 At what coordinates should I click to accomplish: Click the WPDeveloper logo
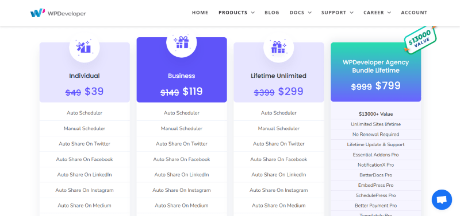coord(58,13)
